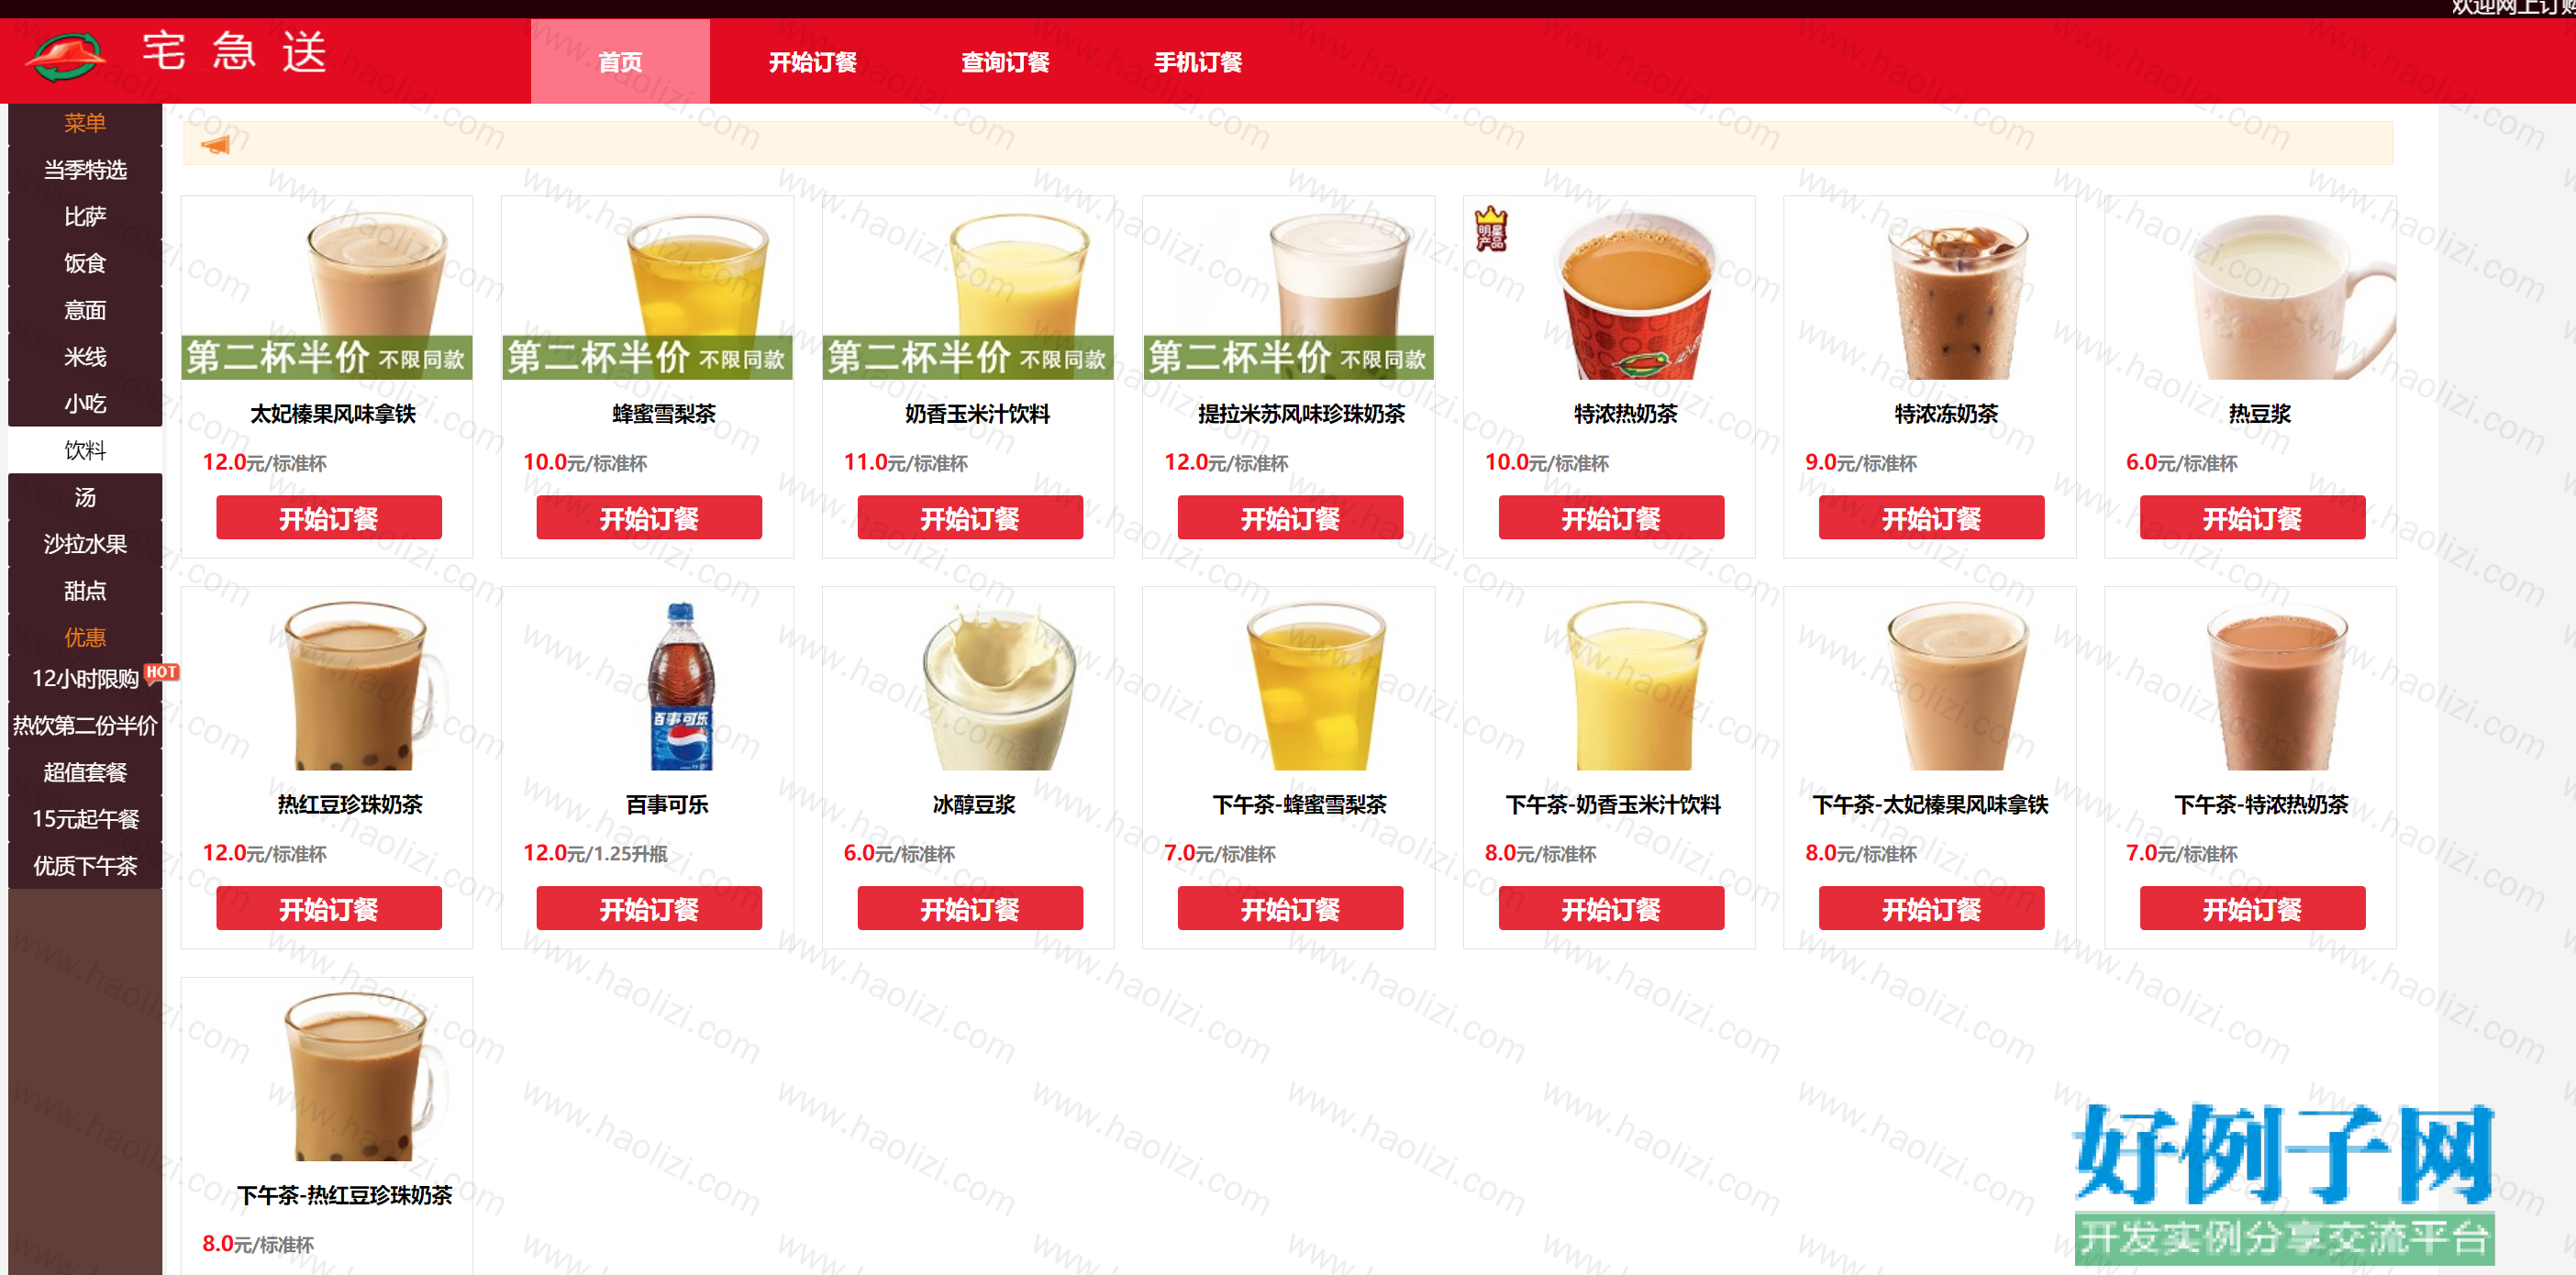Click the star product crown badge
Viewport: 2576px width, 1275px height.
tap(1490, 229)
